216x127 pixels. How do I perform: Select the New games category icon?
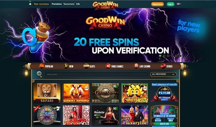coord(66,66)
